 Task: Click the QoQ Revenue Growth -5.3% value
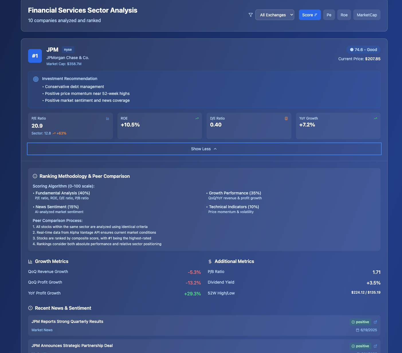pyautogui.click(x=194, y=272)
